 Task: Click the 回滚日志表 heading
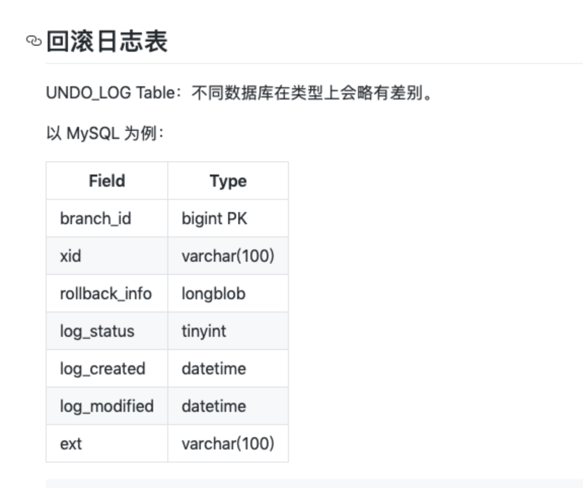(107, 41)
